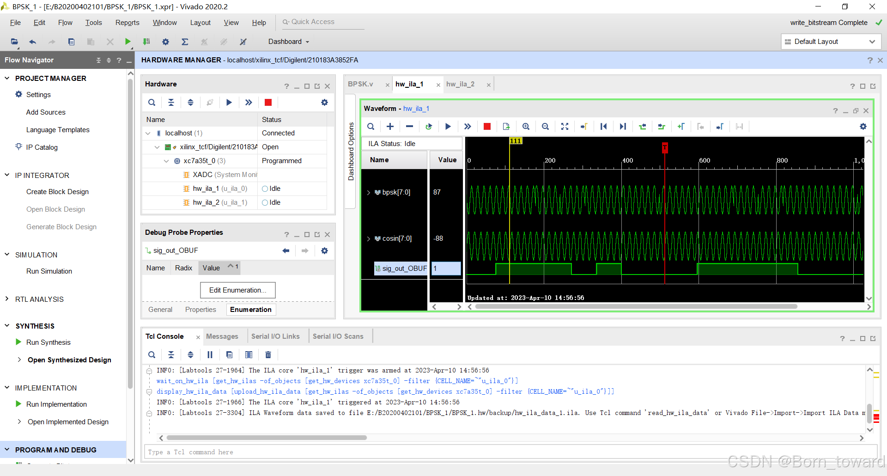The height and width of the screenshot is (476, 887).
Task: Collapse all in Hardware panel toolbar
Action: [x=171, y=103]
